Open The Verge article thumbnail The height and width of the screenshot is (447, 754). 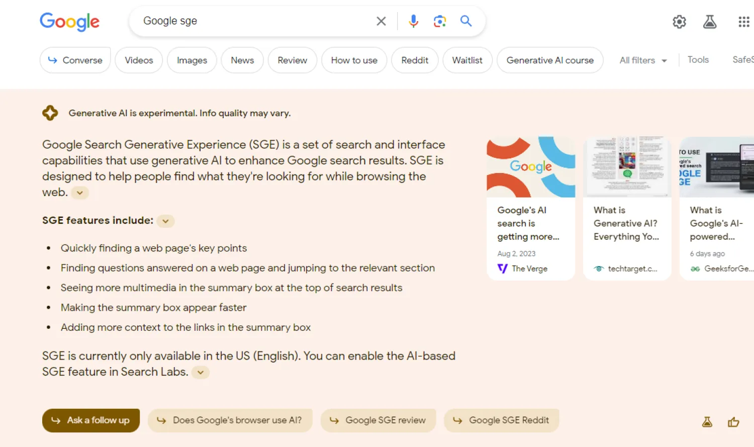(x=531, y=167)
